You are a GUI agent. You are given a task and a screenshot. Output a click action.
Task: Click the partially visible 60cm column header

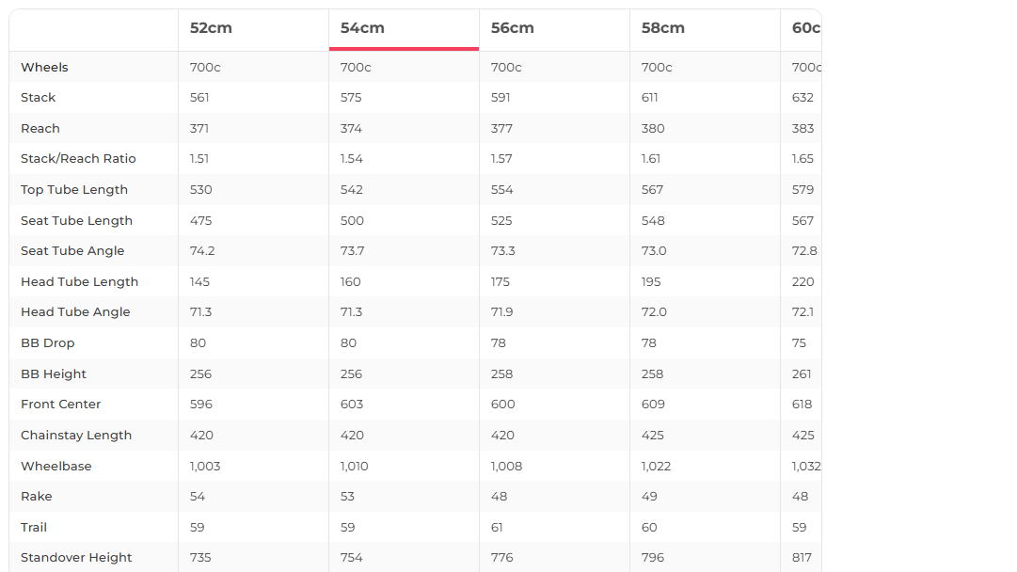tap(805, 28)
